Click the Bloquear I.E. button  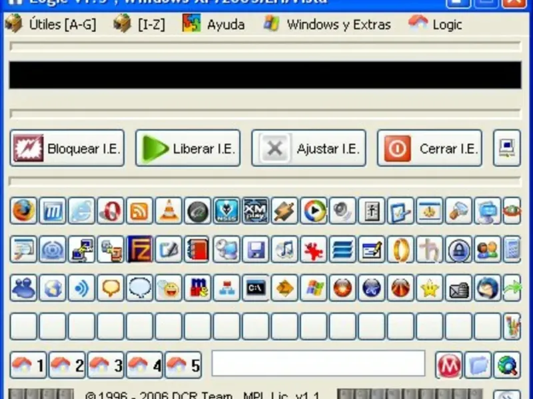(x=67, y=148)
